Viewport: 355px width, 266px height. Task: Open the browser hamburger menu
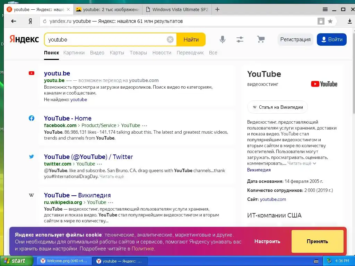(325, 9)
